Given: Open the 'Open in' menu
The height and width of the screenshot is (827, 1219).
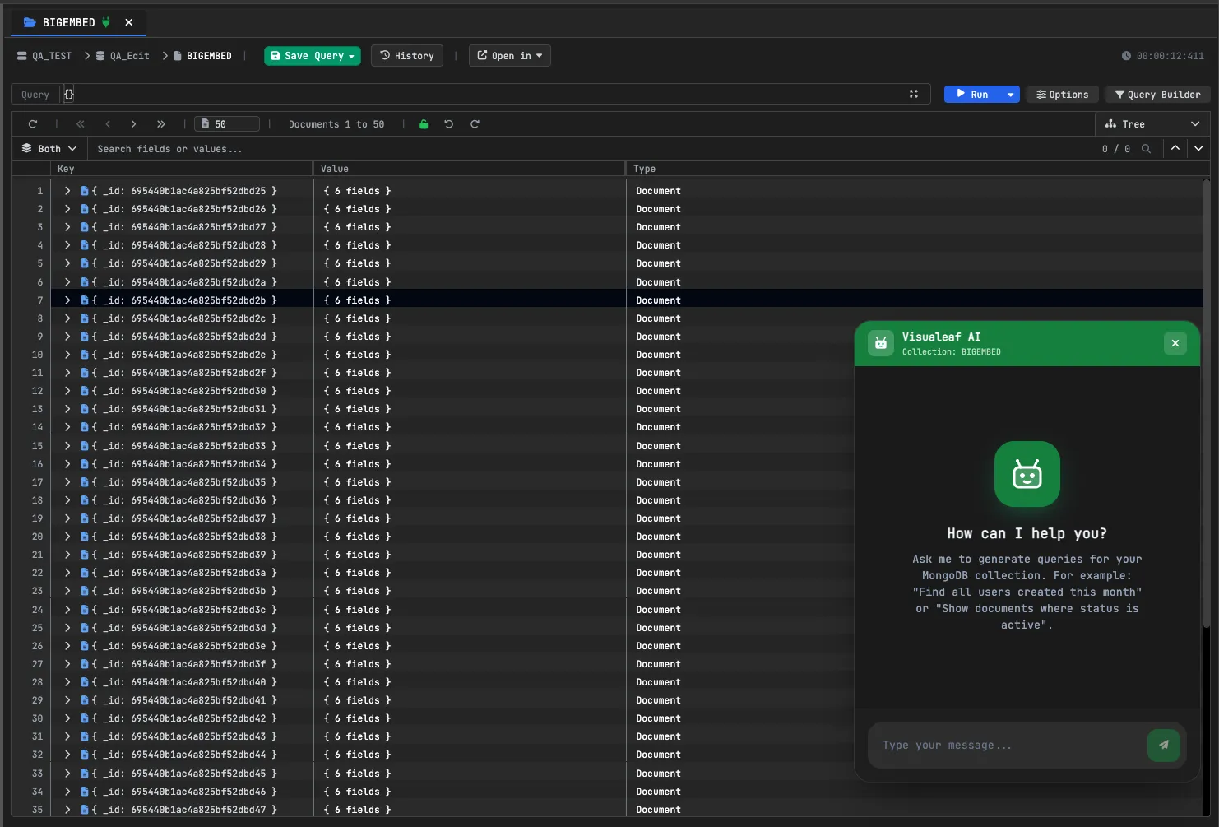Looking at the screenshot, I should 509,55.
